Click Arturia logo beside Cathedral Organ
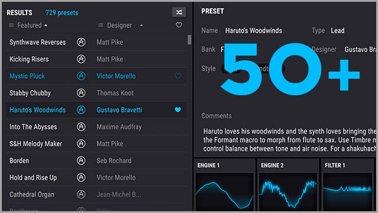Viewport: 378px width, 213px height. (81, 195)
